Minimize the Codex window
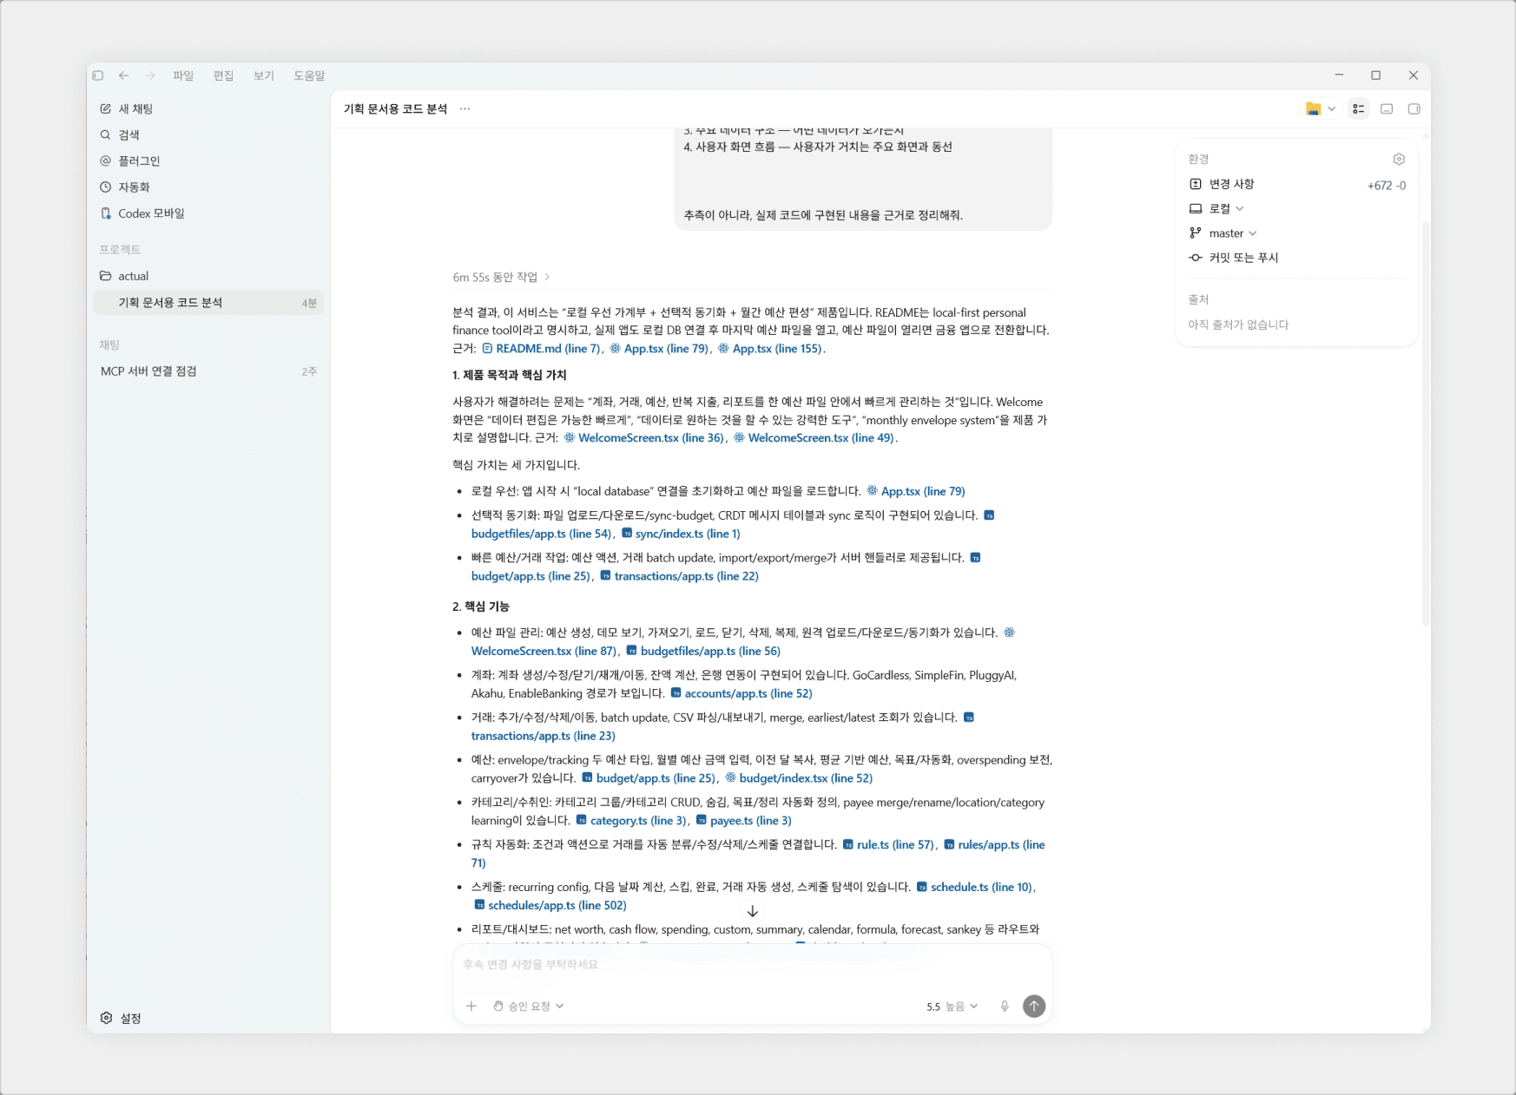 point(1339,75)
